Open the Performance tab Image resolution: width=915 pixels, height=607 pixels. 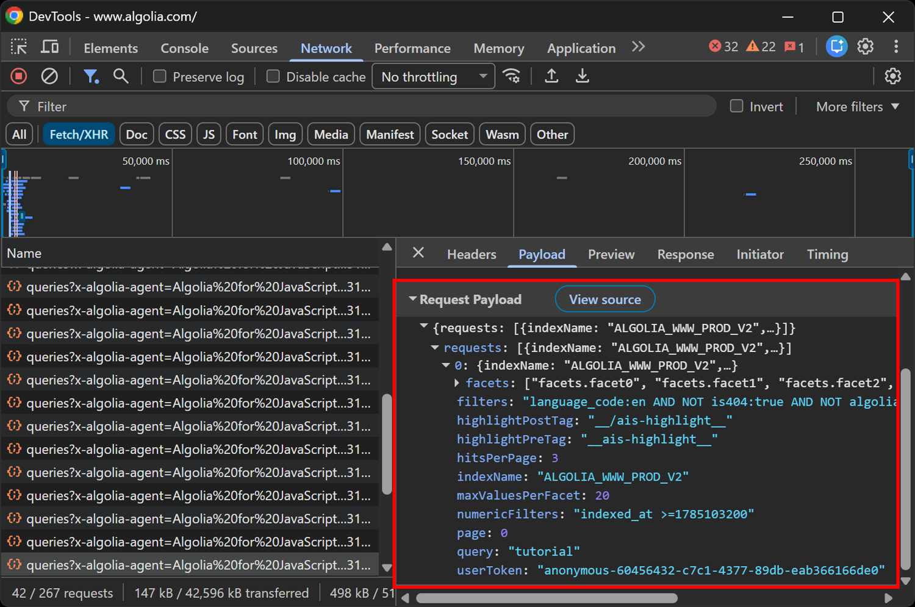[x=412, y=48]
